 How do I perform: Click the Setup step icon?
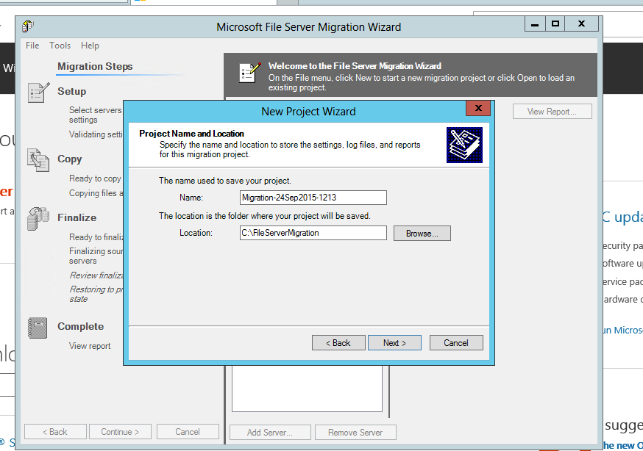point(38,92)
